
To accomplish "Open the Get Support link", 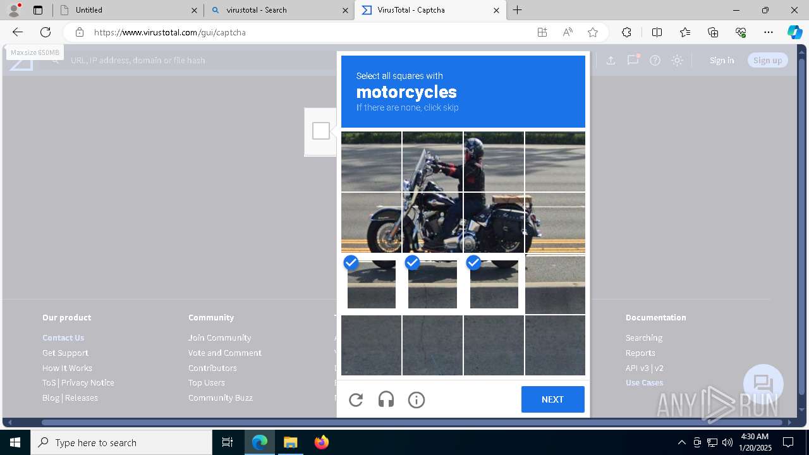I will pyautogui.click(x=65, y=353).
